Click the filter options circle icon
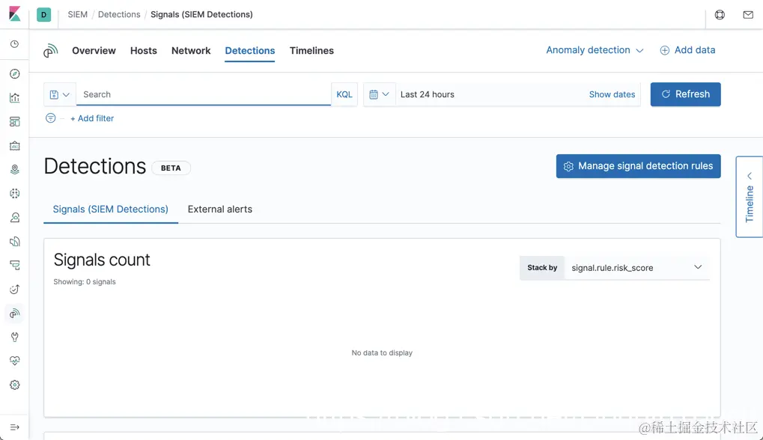 [x=50, y=118]
